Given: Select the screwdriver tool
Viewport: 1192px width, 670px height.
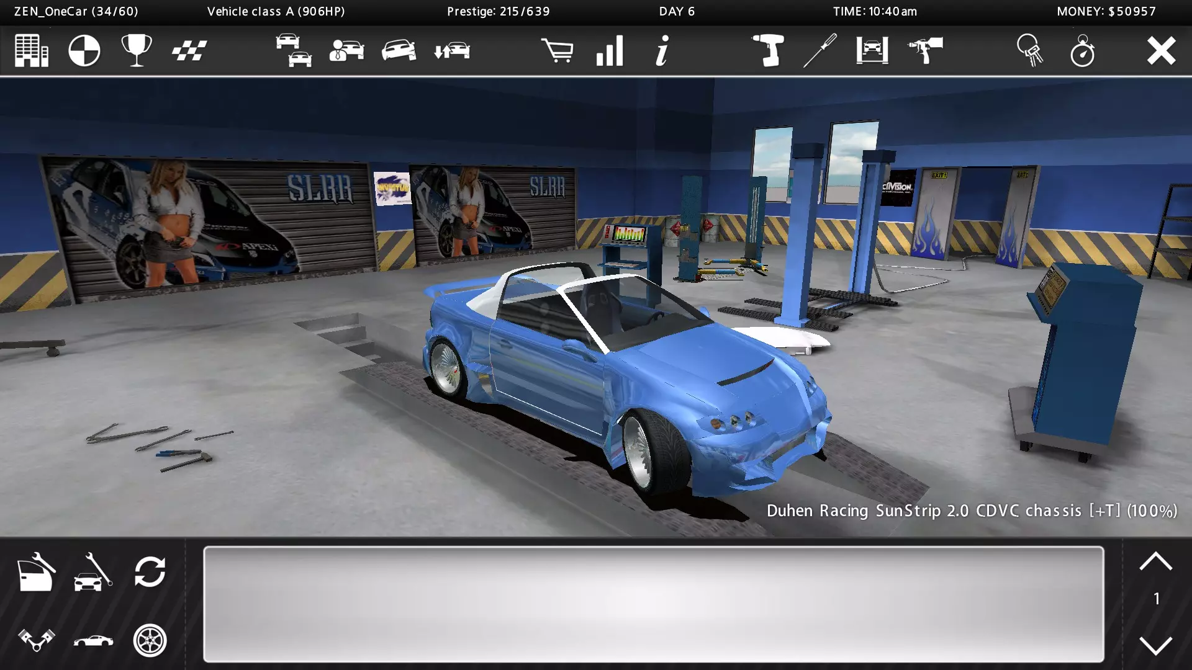Looking at the screenshot, I should point(820,51).
